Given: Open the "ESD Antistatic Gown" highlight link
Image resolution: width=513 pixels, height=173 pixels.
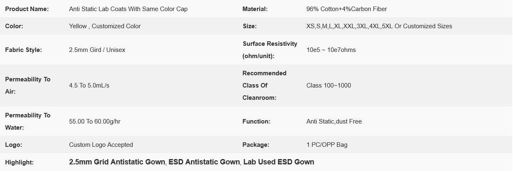Looking at the screenshot, I should pos(204,162).
